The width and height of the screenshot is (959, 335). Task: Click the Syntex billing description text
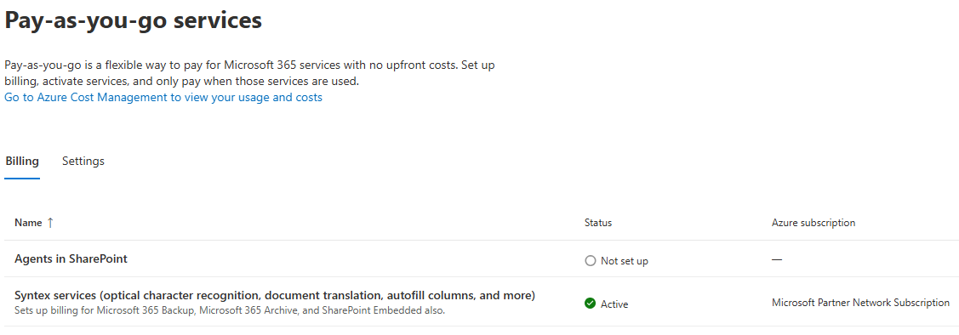coord(230,310)
